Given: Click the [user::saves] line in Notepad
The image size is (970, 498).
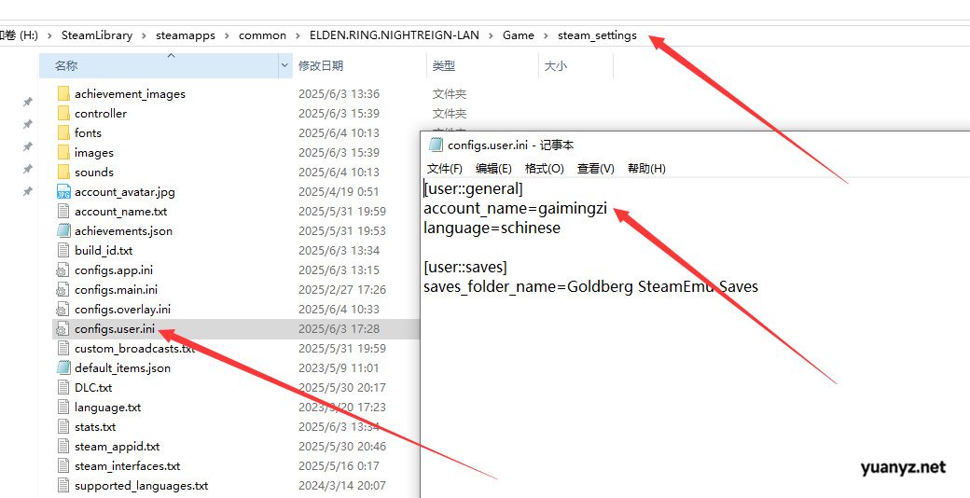Looking at the screenshot, I should point(465,268).
